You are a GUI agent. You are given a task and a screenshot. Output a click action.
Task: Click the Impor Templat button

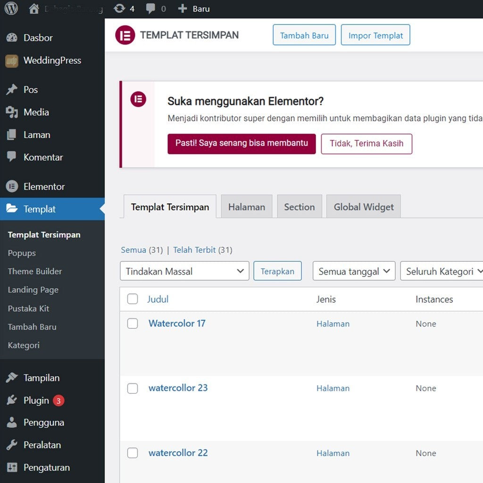click(x=375, y=35)
